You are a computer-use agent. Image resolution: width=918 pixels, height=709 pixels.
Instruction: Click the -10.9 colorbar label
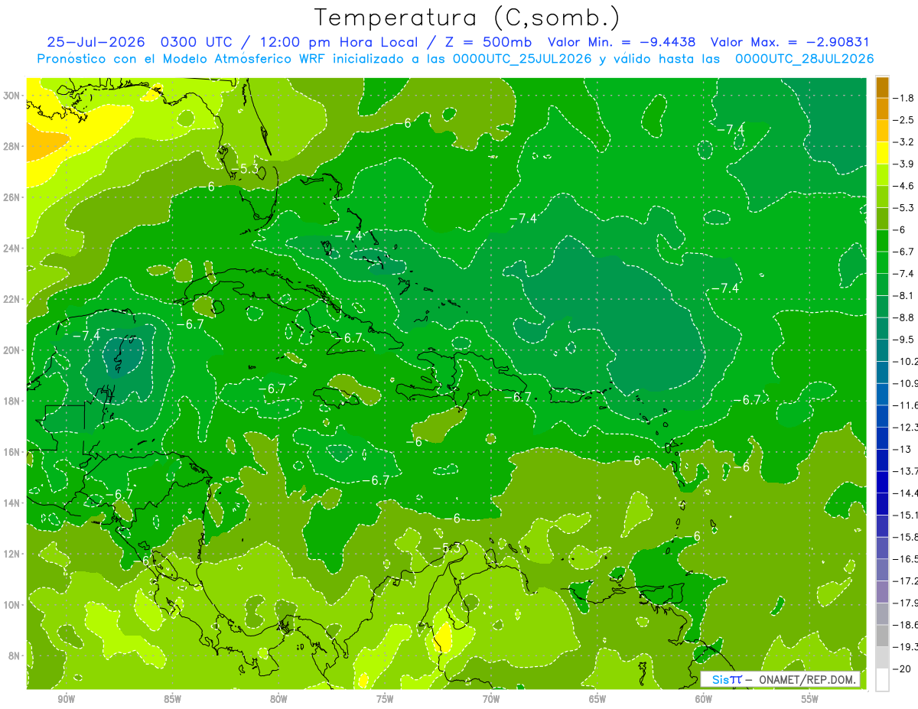(x=906, y=383)
